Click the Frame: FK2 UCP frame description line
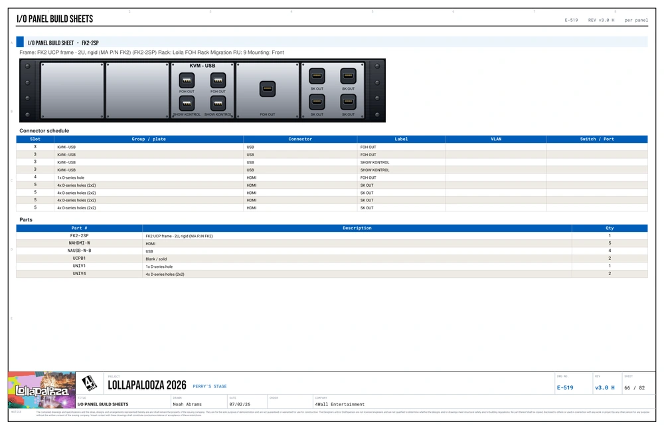This screenshot has height=430, width=664. click(x=151, y=53)
